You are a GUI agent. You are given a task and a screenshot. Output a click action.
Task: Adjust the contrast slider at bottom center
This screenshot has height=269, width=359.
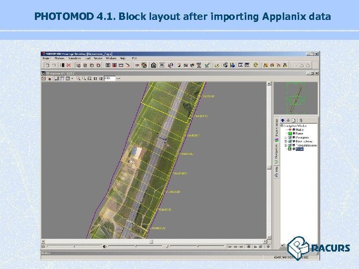pyautogui.click(x=135, y=247)
